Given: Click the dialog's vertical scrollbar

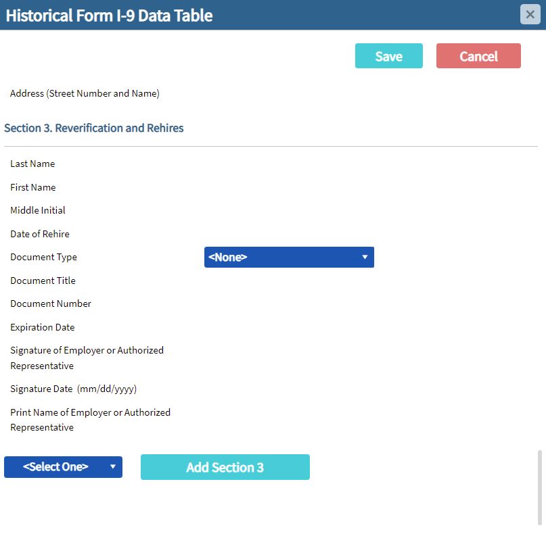Looking at the screenshot, I should (540, 487).
